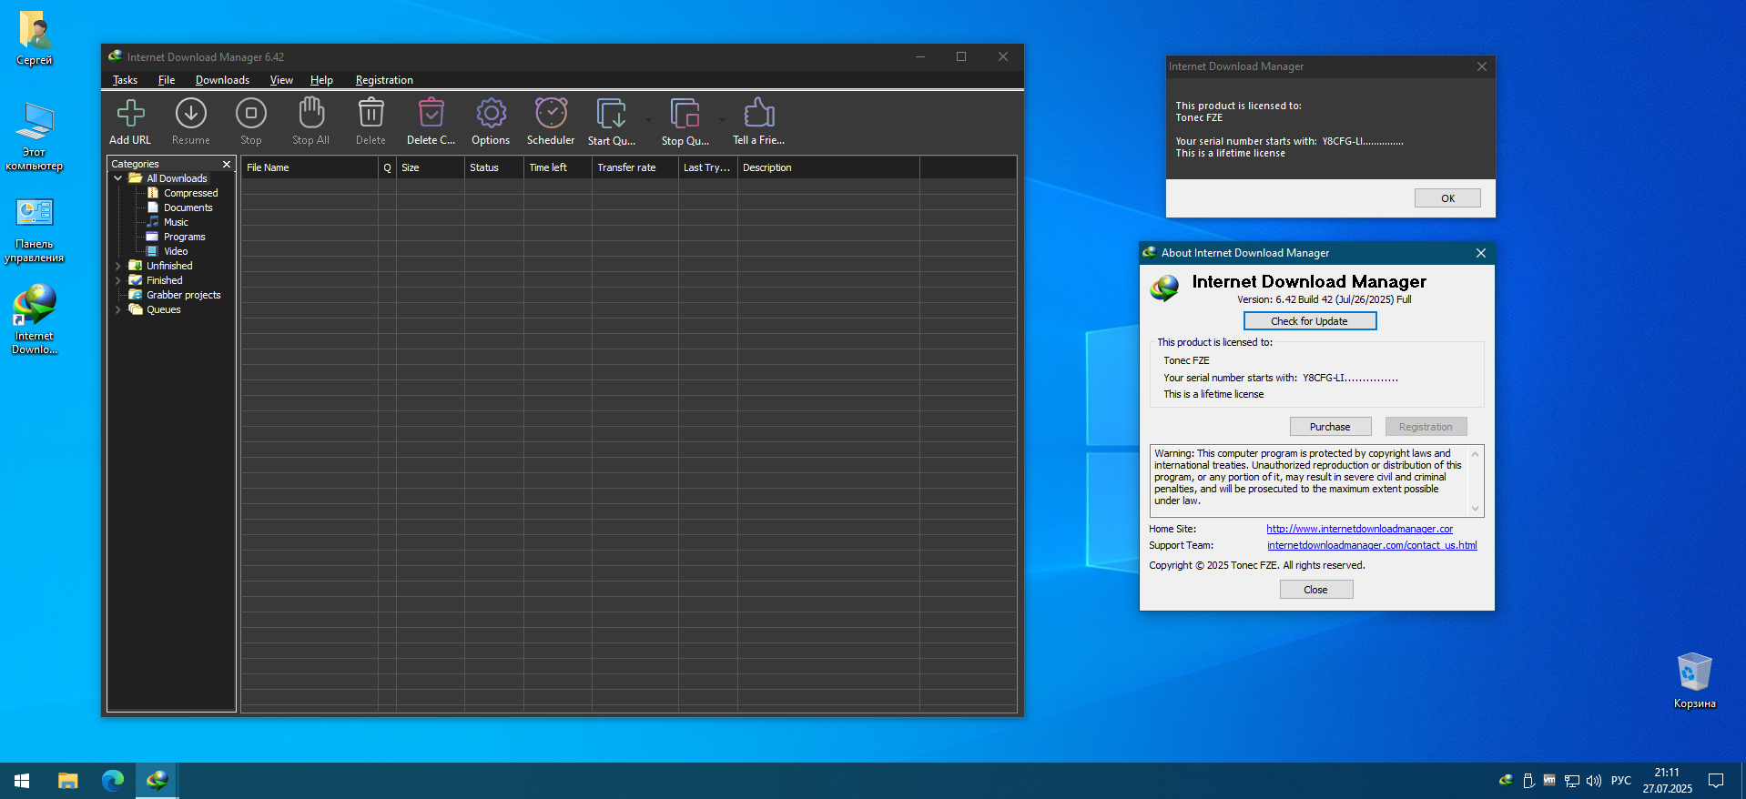Open the Downloads menu
Image resolution: width=1746 pixels, height=799 pixels.
click(x=222, y=80)
